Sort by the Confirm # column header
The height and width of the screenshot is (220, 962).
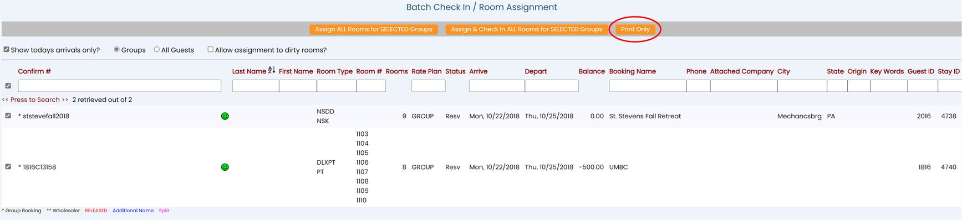(34, 71)
